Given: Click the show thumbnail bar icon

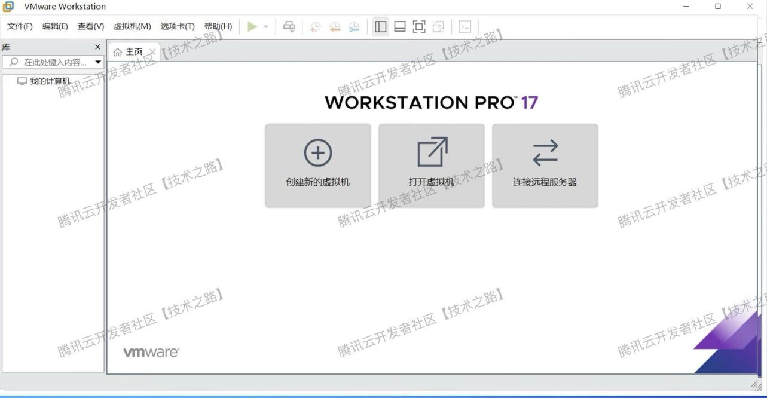Looking at the screenshot, I should (399, 26).
